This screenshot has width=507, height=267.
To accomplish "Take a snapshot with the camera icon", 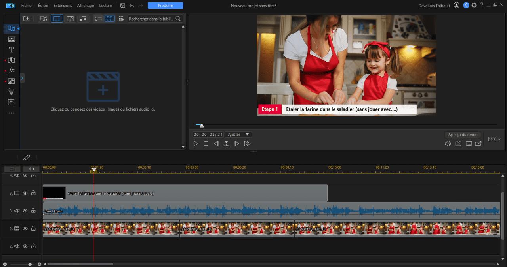I will (458, 144).
